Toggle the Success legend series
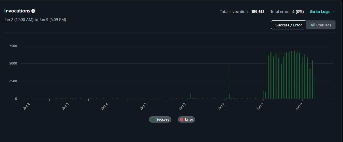Screen dimensions: 343x142 click(x=160, y=120)
